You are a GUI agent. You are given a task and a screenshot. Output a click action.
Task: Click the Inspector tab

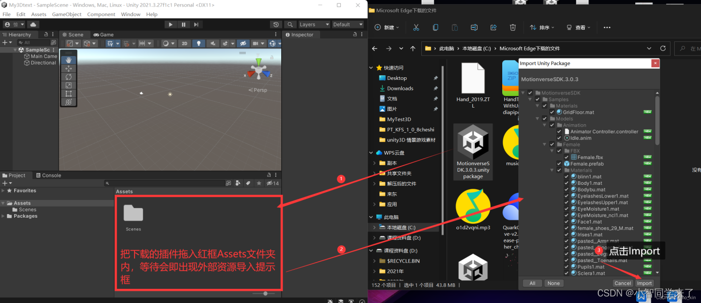[299, 35]
